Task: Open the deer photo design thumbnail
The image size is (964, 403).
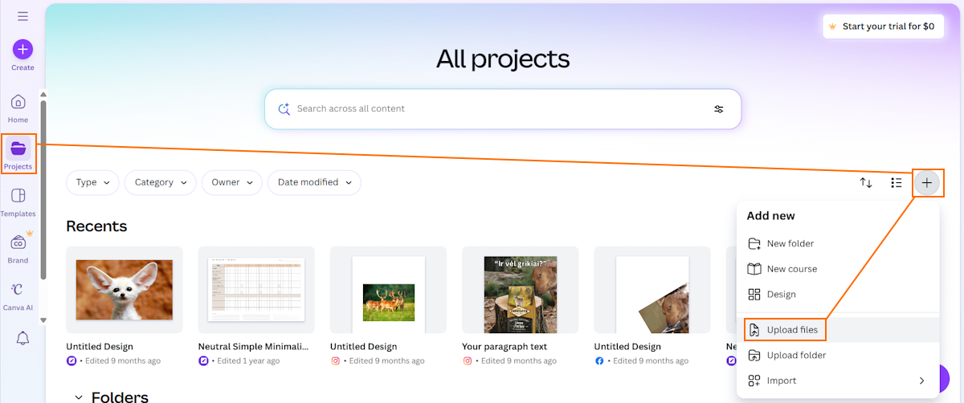Action: (x=388, y=290)
